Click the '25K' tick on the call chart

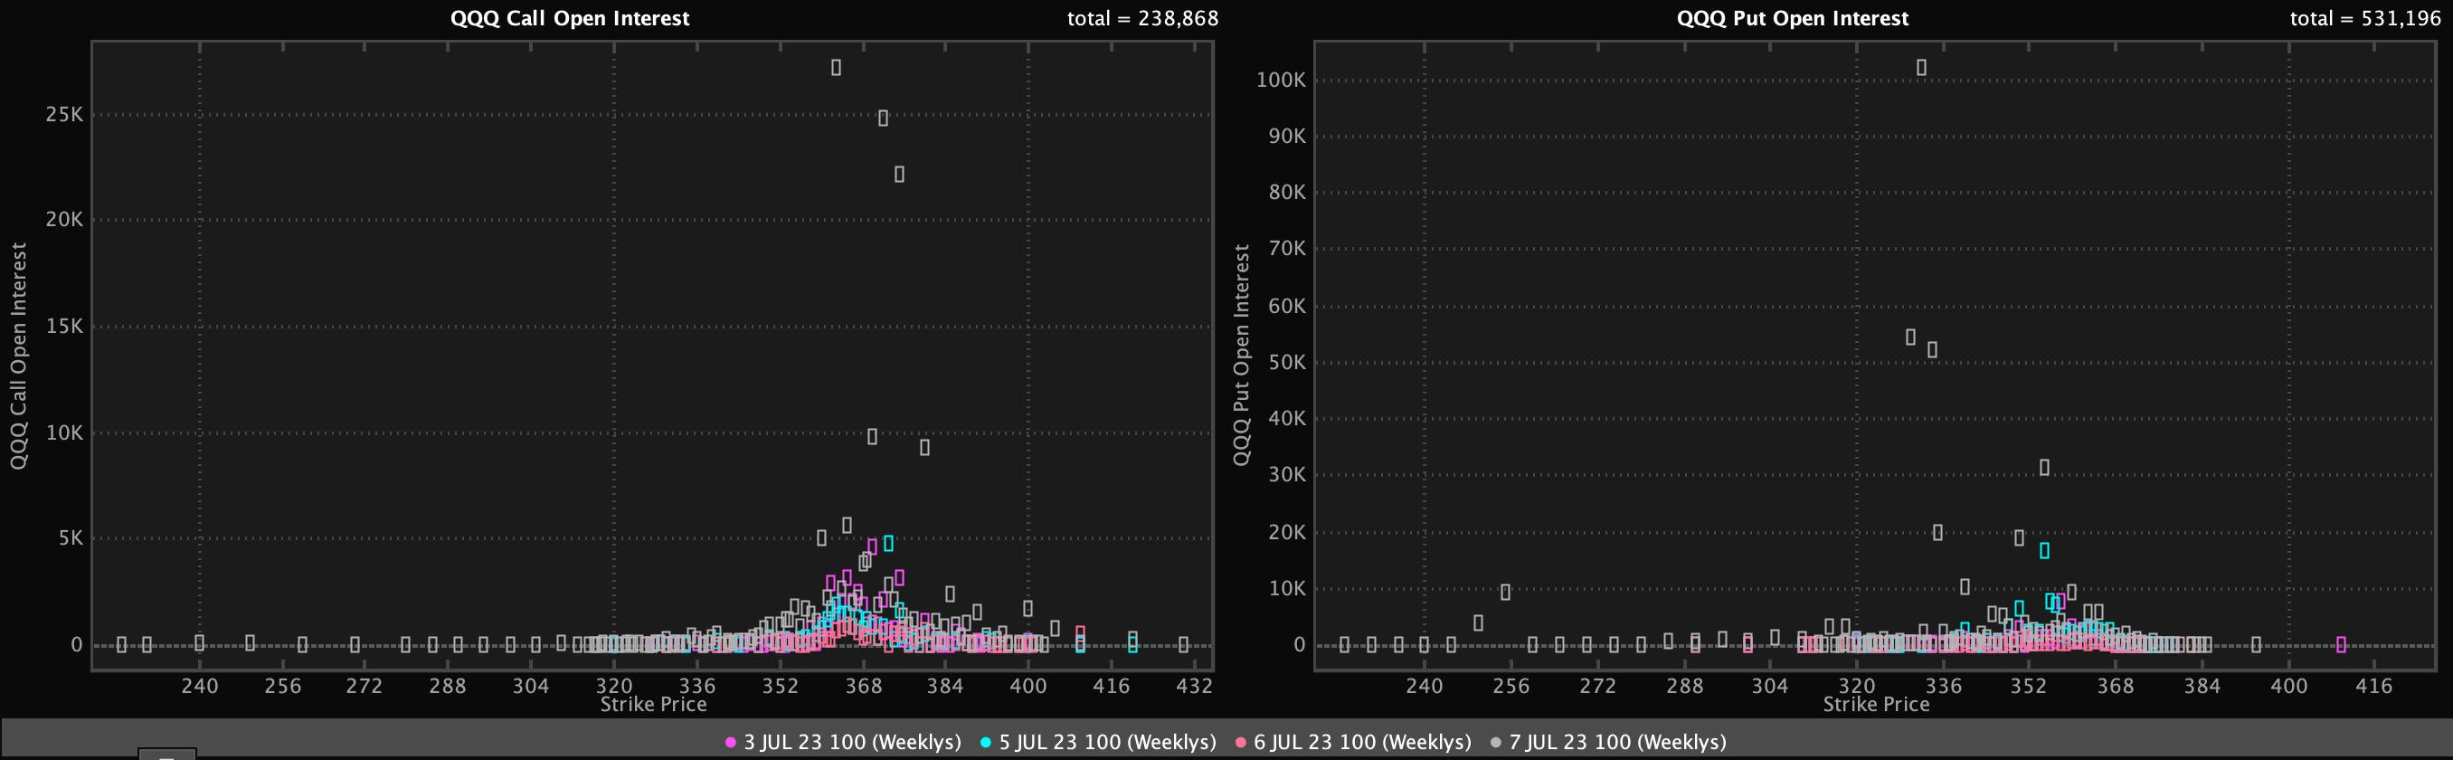(65, 114)
